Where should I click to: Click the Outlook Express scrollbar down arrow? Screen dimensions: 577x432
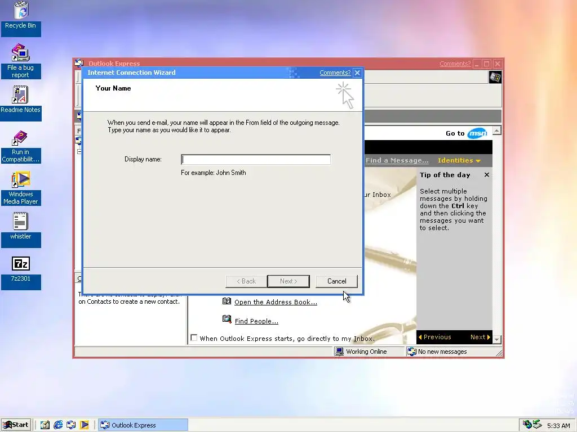(x=497, y=339)
